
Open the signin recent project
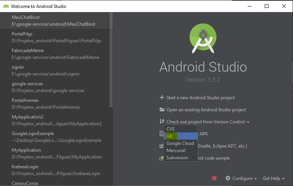pos(55,71)
